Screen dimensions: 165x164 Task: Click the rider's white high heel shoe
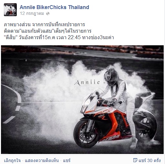(x=134, y=144)
